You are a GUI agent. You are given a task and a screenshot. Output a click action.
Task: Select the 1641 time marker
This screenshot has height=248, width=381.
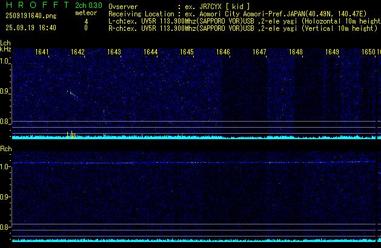tap(42, 52)
